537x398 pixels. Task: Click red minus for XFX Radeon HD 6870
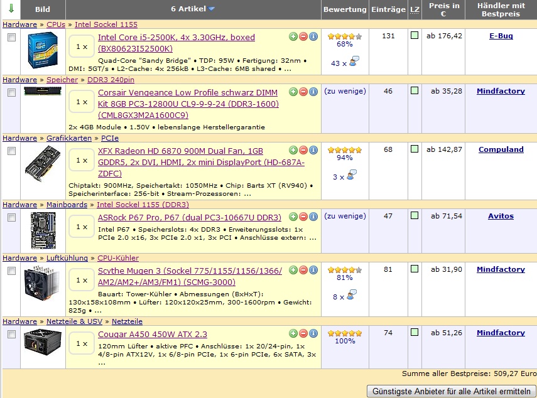coord(303,150)
